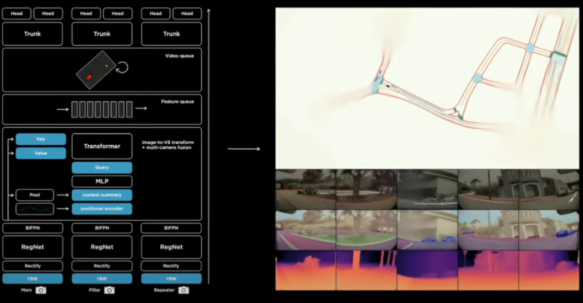Viewport: 583px width, 303px height.
Task: Click the tilted car rectangle in Video queue
Action: pos(95,69)
